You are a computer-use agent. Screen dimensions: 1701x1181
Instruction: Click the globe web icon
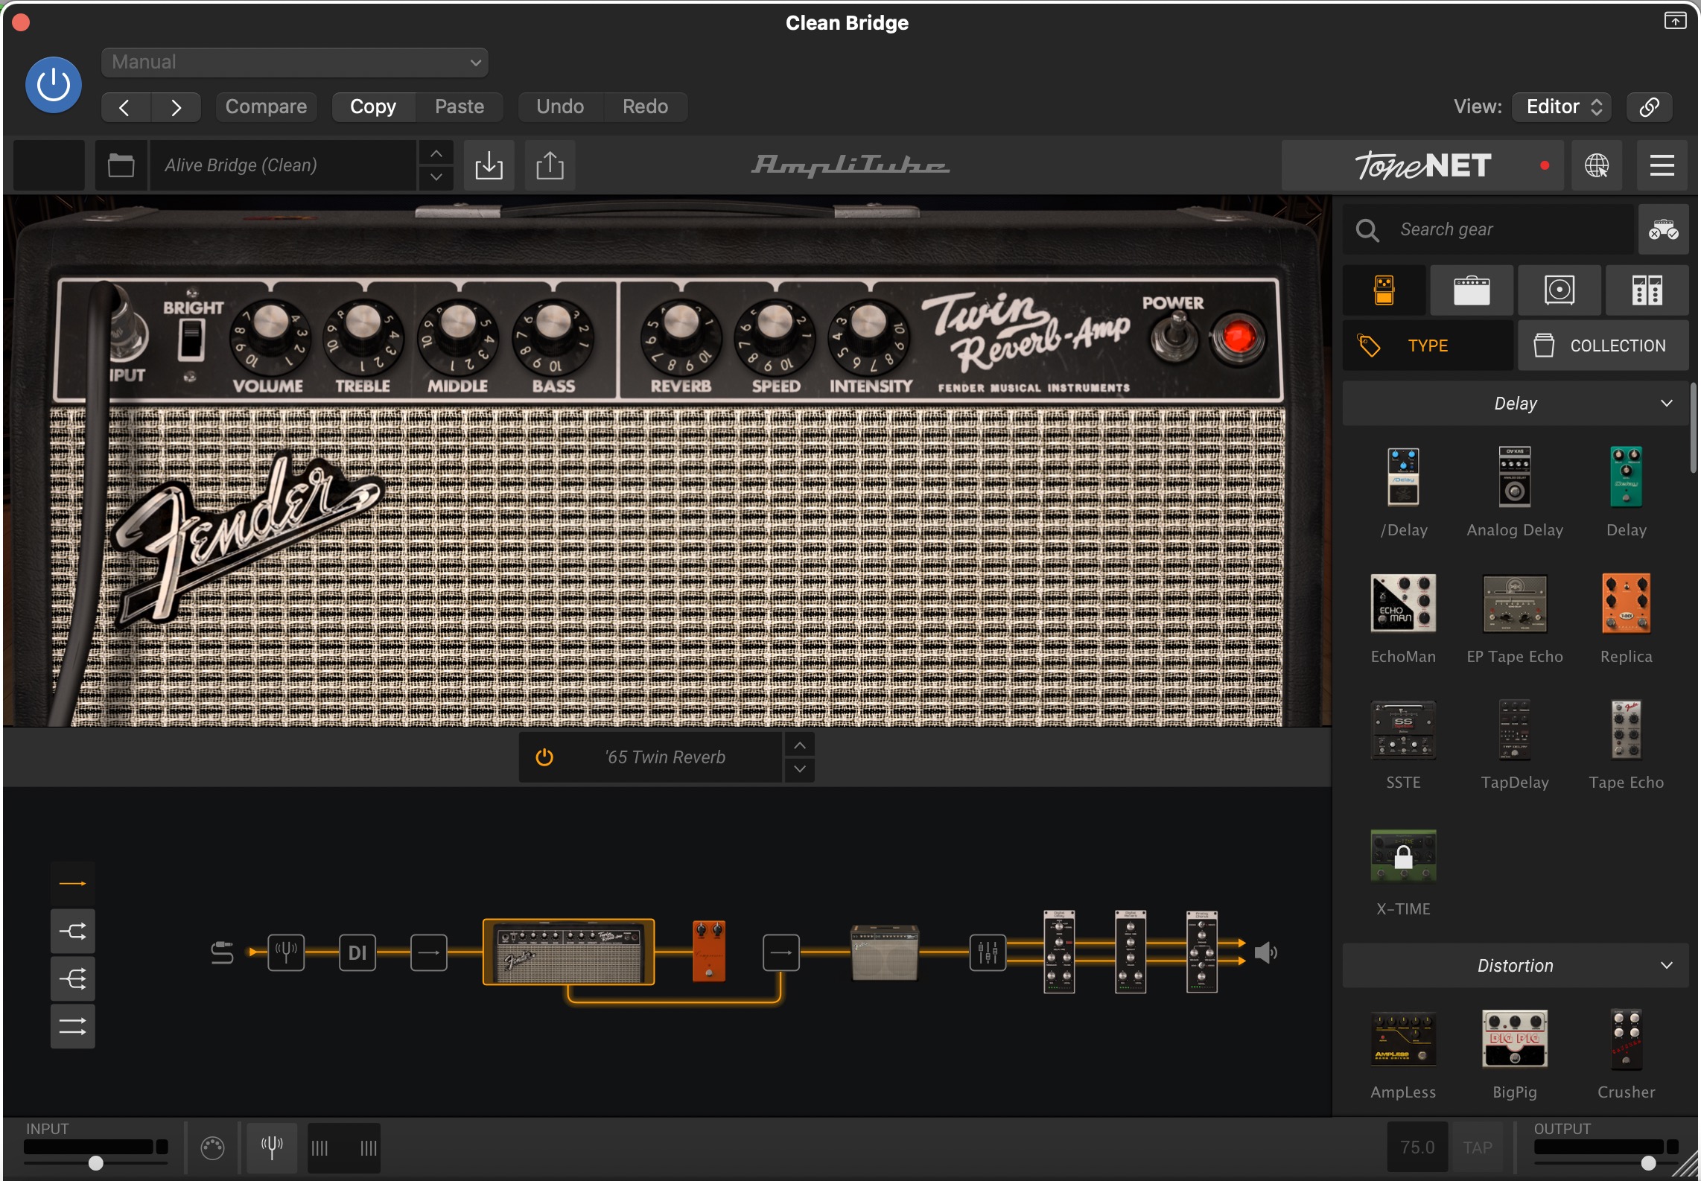pyautogui.click(x=1596, y=165)
